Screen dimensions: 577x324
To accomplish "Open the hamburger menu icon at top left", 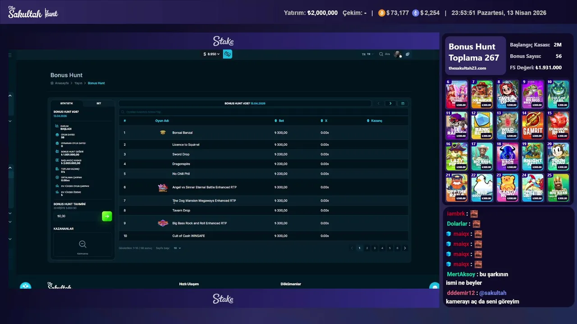I will point(10,55).
